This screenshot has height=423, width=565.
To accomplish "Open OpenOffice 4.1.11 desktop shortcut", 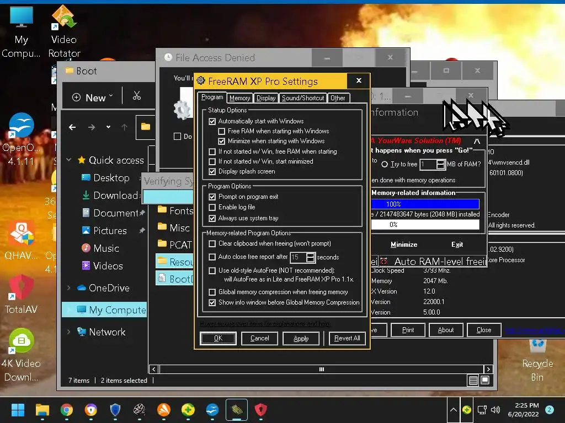I will point(21,139).
